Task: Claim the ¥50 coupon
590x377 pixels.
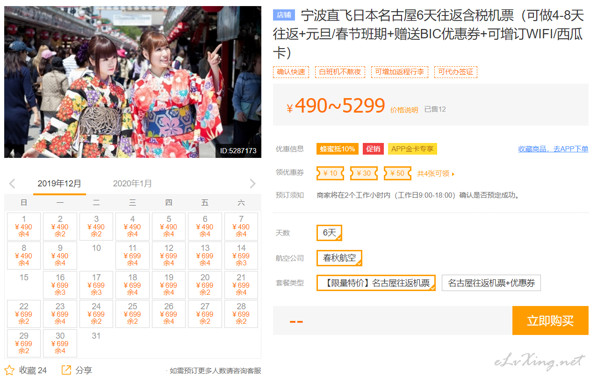Action: [x=397, y=173]
